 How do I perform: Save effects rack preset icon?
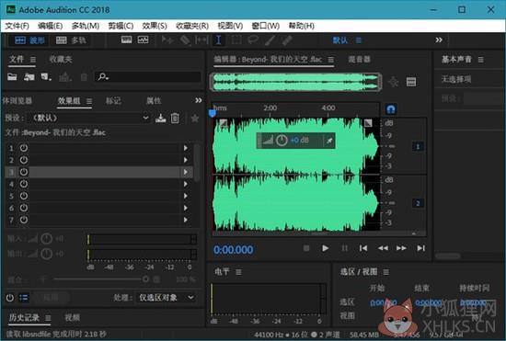pyautogui.click(x=160, y=119)
